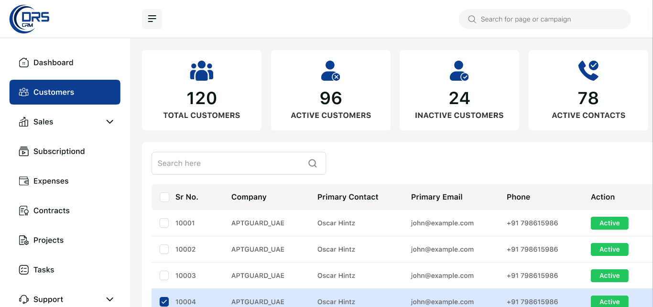Click the magnifier icon in table search
The width and height of the screenshot is (653, 307).
[x=313, y=163]
